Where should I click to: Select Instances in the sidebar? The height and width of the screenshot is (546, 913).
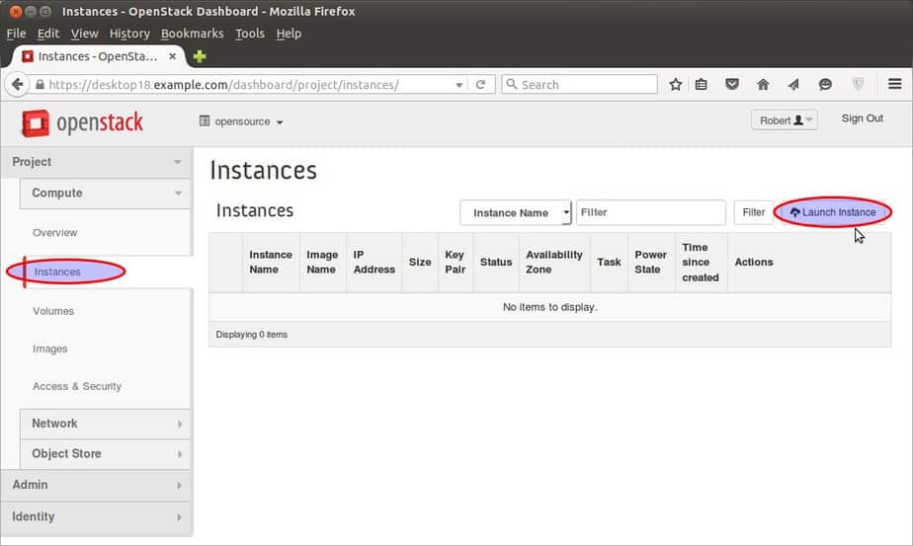tap(57, 272)
